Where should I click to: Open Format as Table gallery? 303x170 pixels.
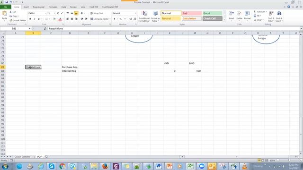(x=155, y=17)
